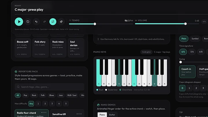Start playback with the play button
The image size is (208, 117).
[x=19, y=22]
